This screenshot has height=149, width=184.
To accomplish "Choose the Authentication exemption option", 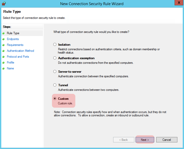I will [55, 58].
